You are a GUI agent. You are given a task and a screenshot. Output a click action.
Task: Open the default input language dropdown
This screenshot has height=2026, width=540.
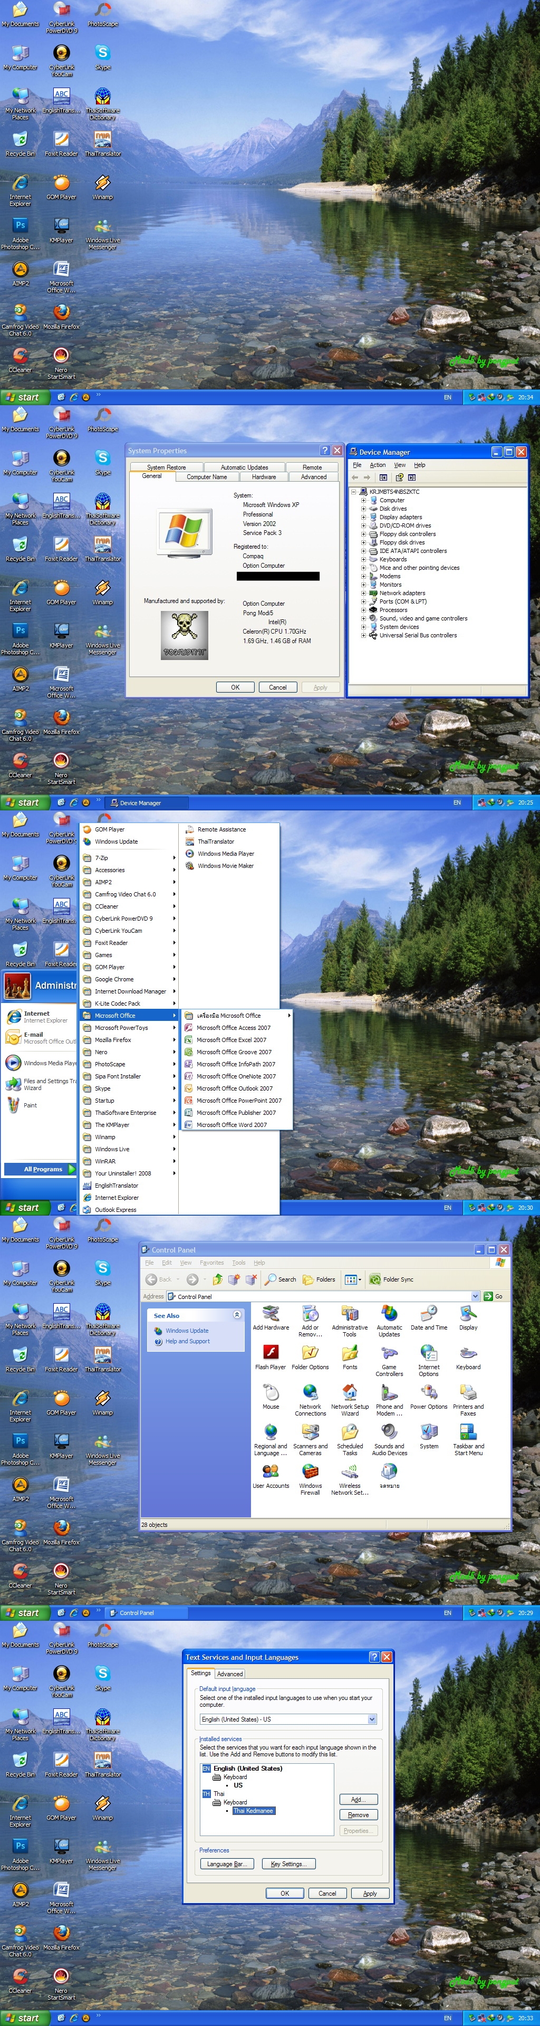point(373,1719)
